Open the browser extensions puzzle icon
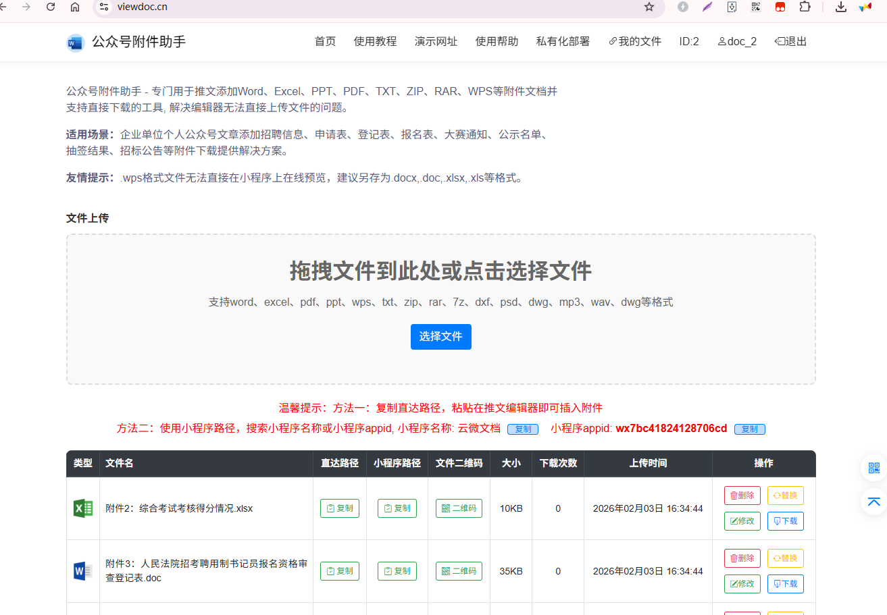The height and width of the screenshot is (615, 887). (805, 7)
